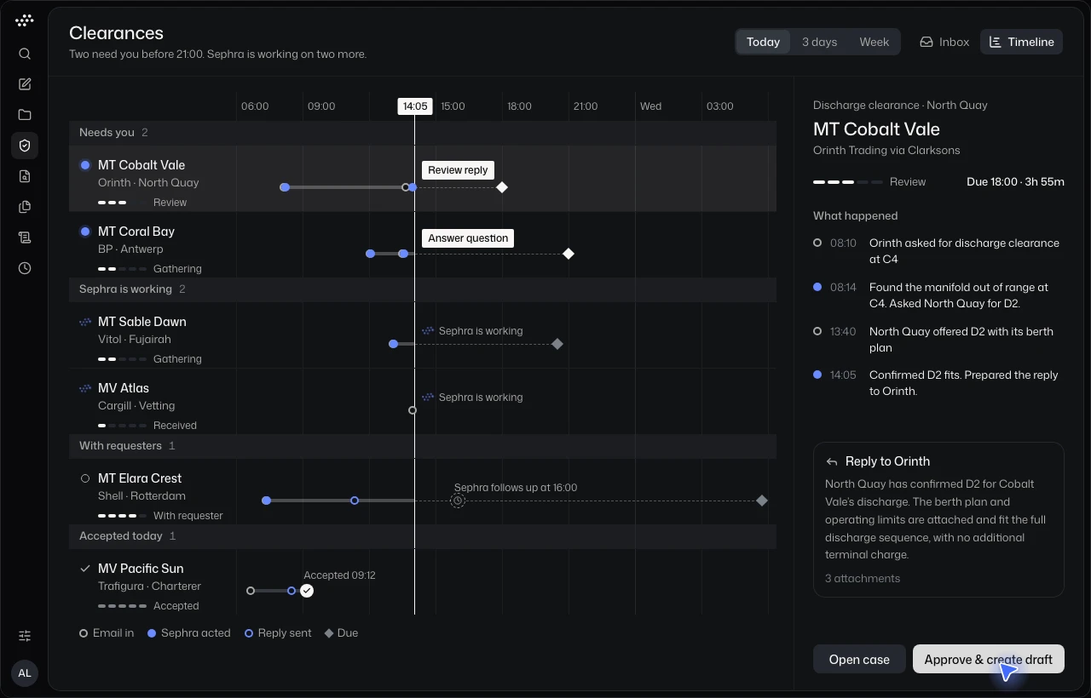Click the due diamond on Coral Bay timeline
This screenshot has width=1091, height=698.
pos(569,254)
